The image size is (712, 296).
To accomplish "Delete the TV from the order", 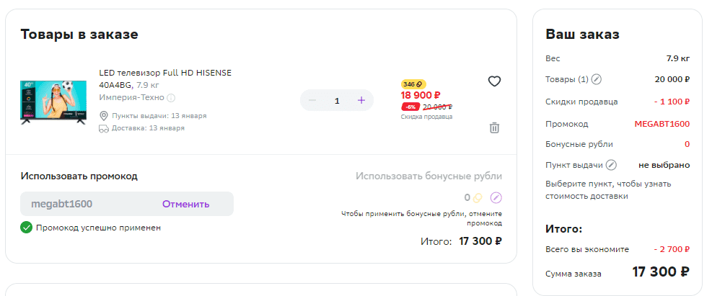I will pyautogui.click(x=494, y=127).
